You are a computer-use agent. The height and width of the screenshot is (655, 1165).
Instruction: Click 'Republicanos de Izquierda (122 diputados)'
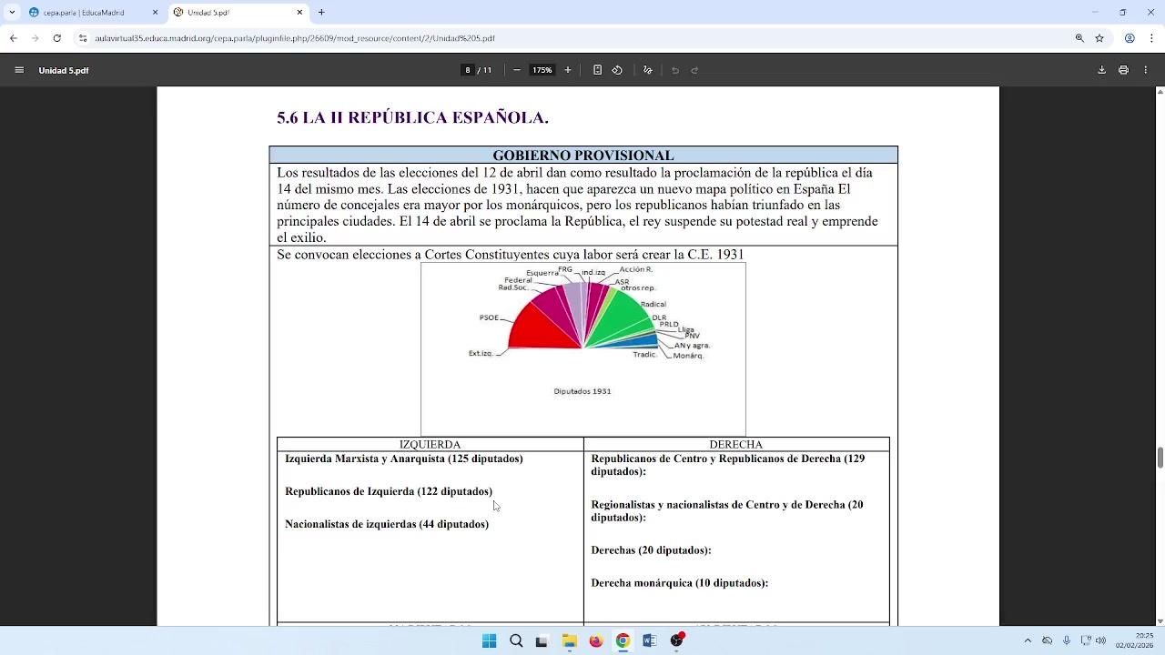tap(389, 491)
